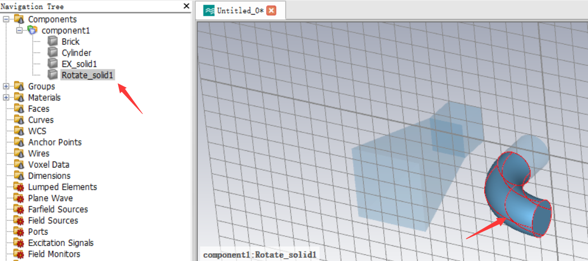
Task: Click the Wires folder icon
Action: [x=19, y=153]
